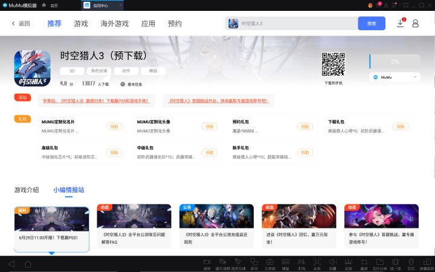Click the 基本信息 info icon
The width and height of the screenshot is (435, 272).
123,84
